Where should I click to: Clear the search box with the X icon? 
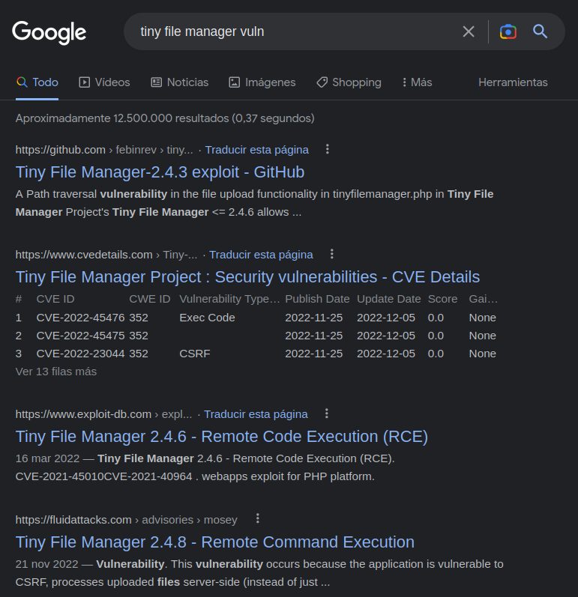[469, 31]
